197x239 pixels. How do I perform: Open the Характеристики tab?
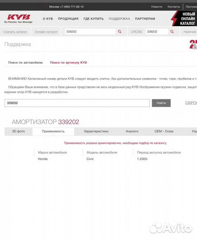pos(96,131)
